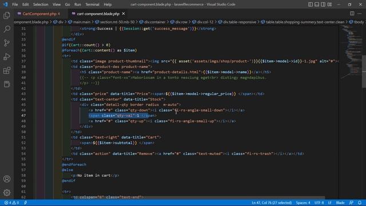This screenshot has width=366, height=206.
Task: Open the Help menu
Action: tap(108, 5)
